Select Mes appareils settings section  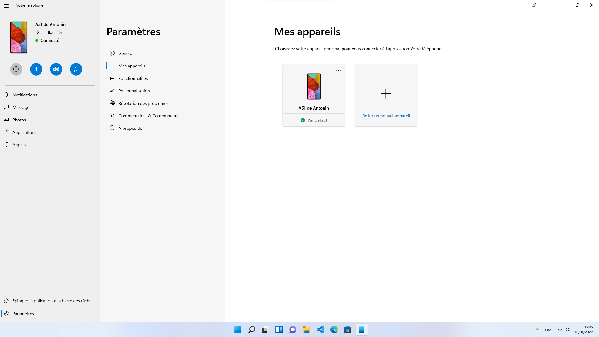pos(162,66)
